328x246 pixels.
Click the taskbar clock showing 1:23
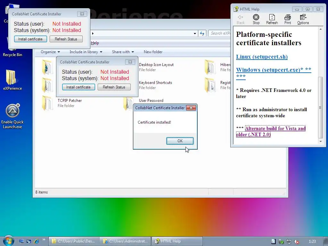click(x=312, y=242)
